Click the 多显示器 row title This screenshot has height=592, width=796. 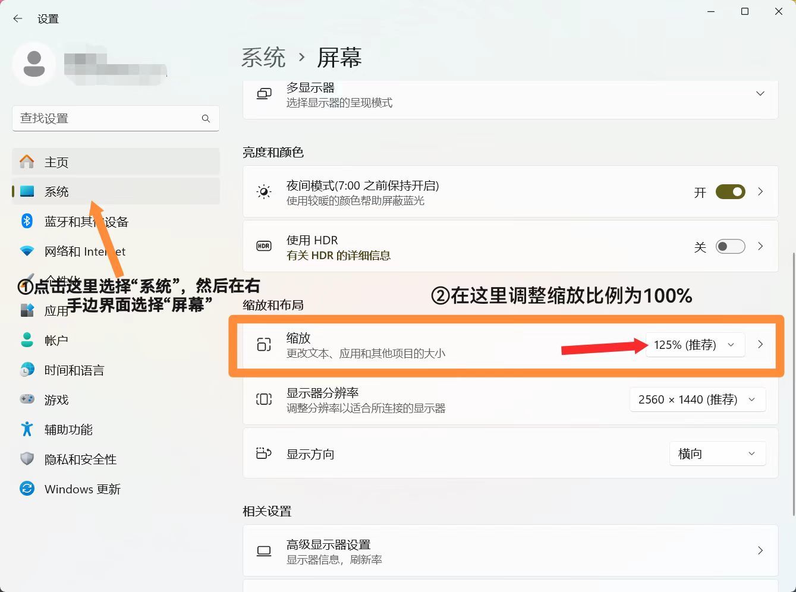(310, 88)
